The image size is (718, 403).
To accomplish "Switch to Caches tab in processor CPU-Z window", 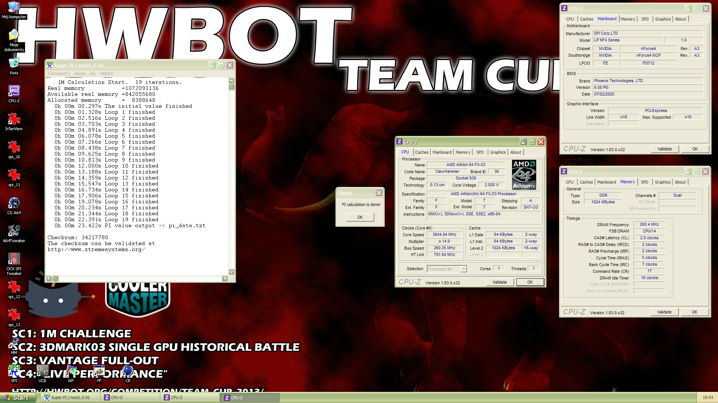I will [x=421, y=152].
